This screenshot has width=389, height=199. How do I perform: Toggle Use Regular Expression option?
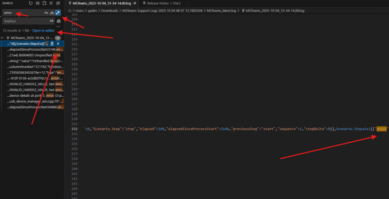(x=57, y=13)
